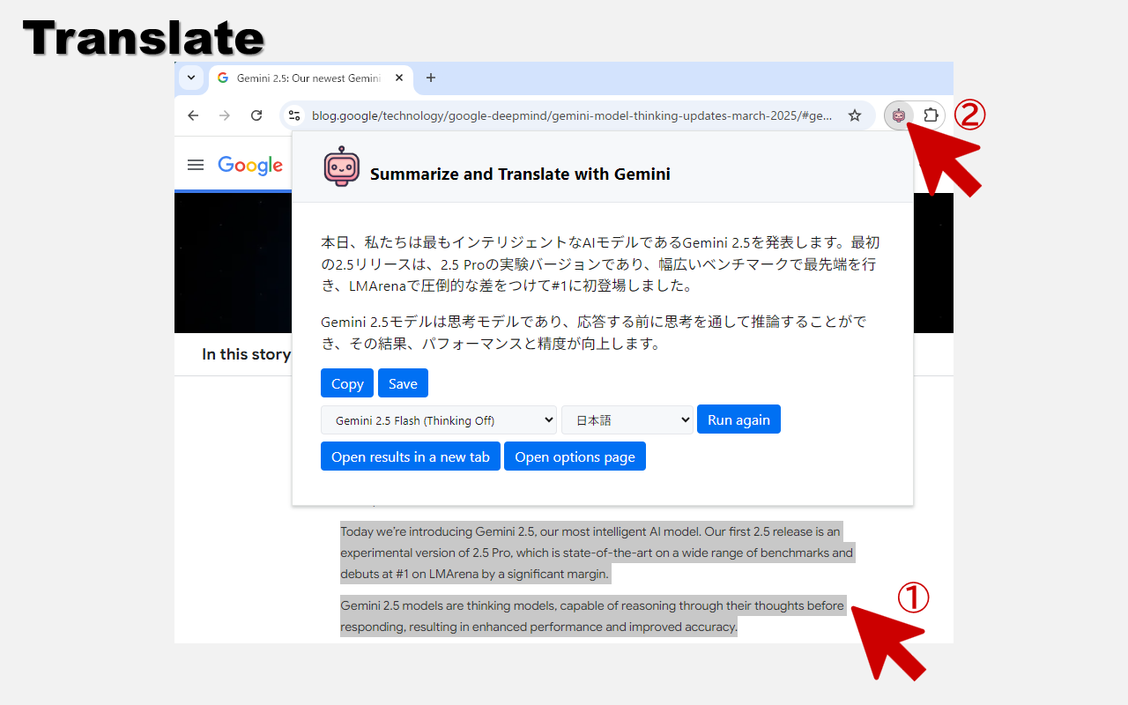Viewport: 1128px width, 705px height.
Task: Open the Summarize and Translate with Gemini extension icon
Action: pyautogui.click(x=898, y=115)
